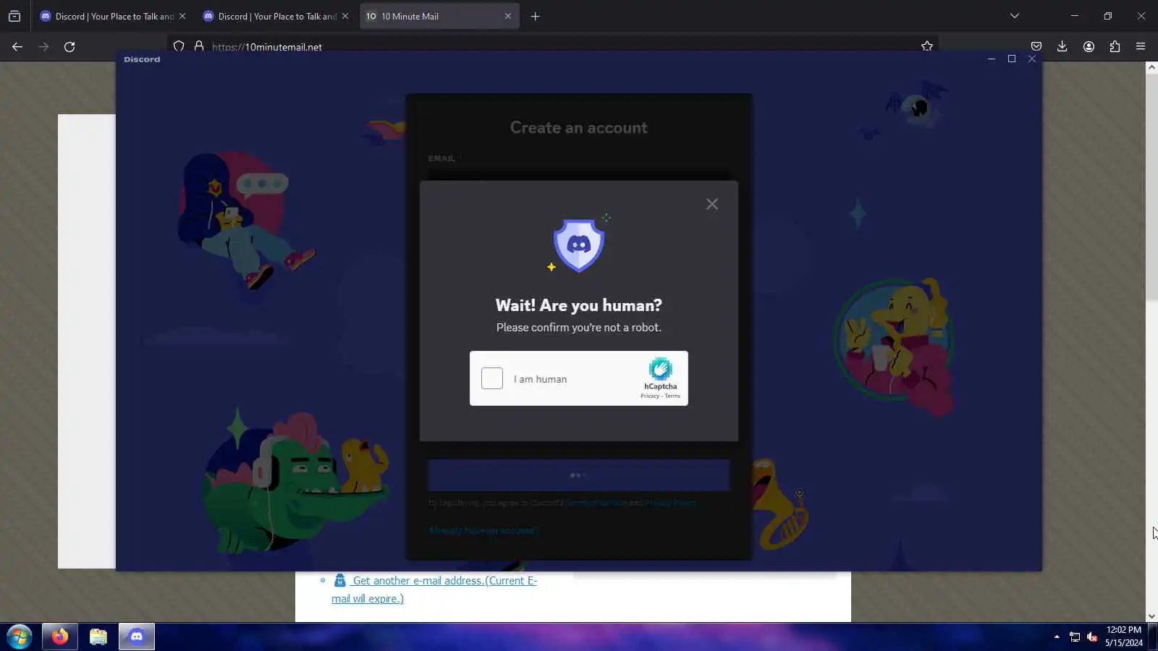Image resolution: width=1158 pixels, height=651 pixels.
Task: Bookmark this page with the star icon
Action: tap(927, 46)
